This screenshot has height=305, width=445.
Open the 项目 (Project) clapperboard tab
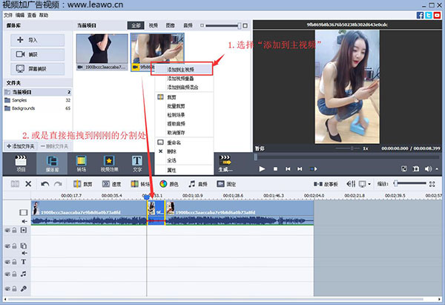(x=21, y=163)
